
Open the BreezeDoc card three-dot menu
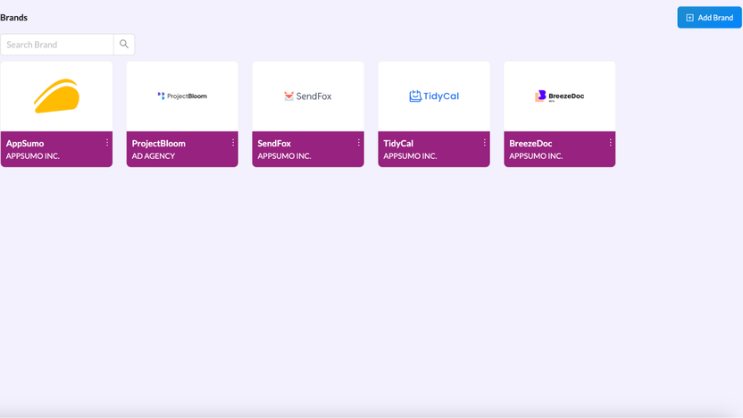610,143
